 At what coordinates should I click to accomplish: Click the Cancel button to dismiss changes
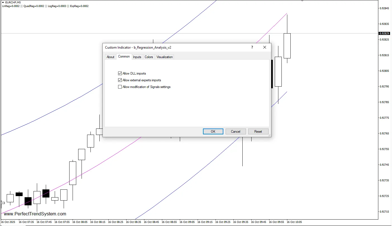coord(235,131)
